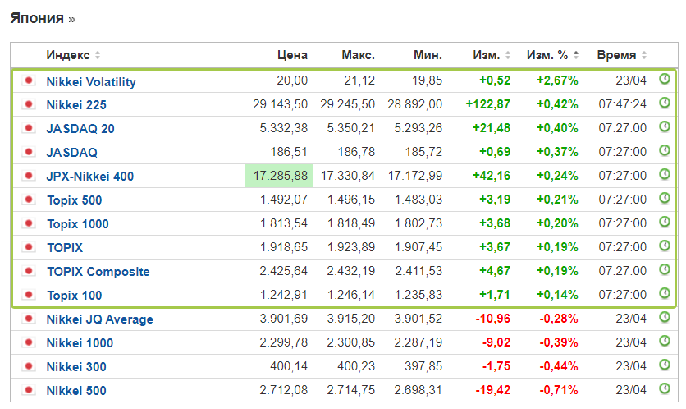The width and height of the screenshot is (686, 409).
Task: Open JPX-Nikkei 400 index link
Action: 89,177
